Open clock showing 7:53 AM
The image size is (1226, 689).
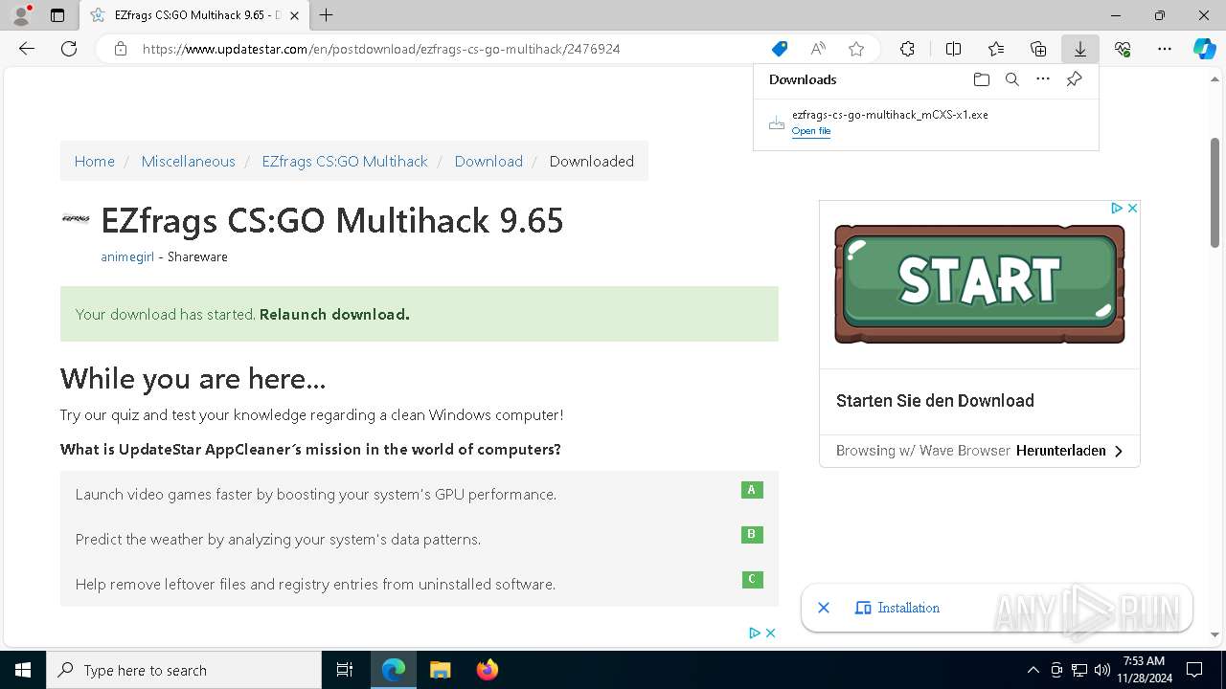pyautogui.click(x=1145, y=669)
